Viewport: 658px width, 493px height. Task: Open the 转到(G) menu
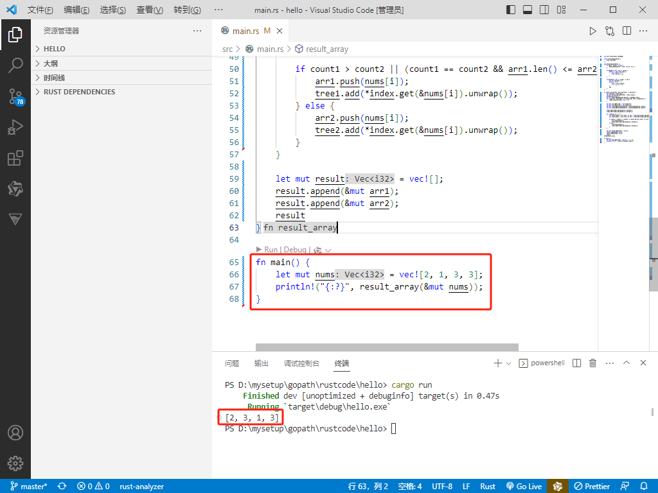click(x=187, y=10)
